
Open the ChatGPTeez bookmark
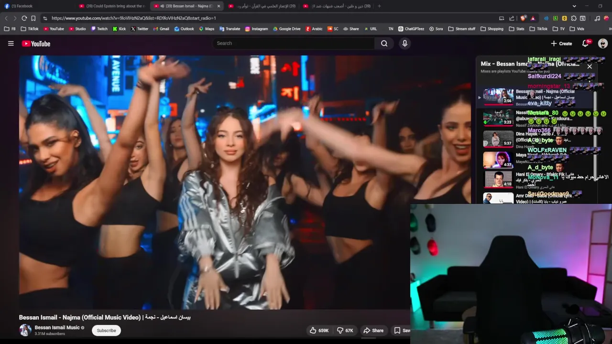click(x=411, y=29)
